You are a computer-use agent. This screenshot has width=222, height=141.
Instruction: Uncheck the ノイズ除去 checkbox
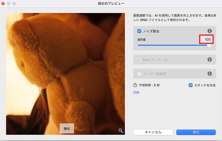139,31
